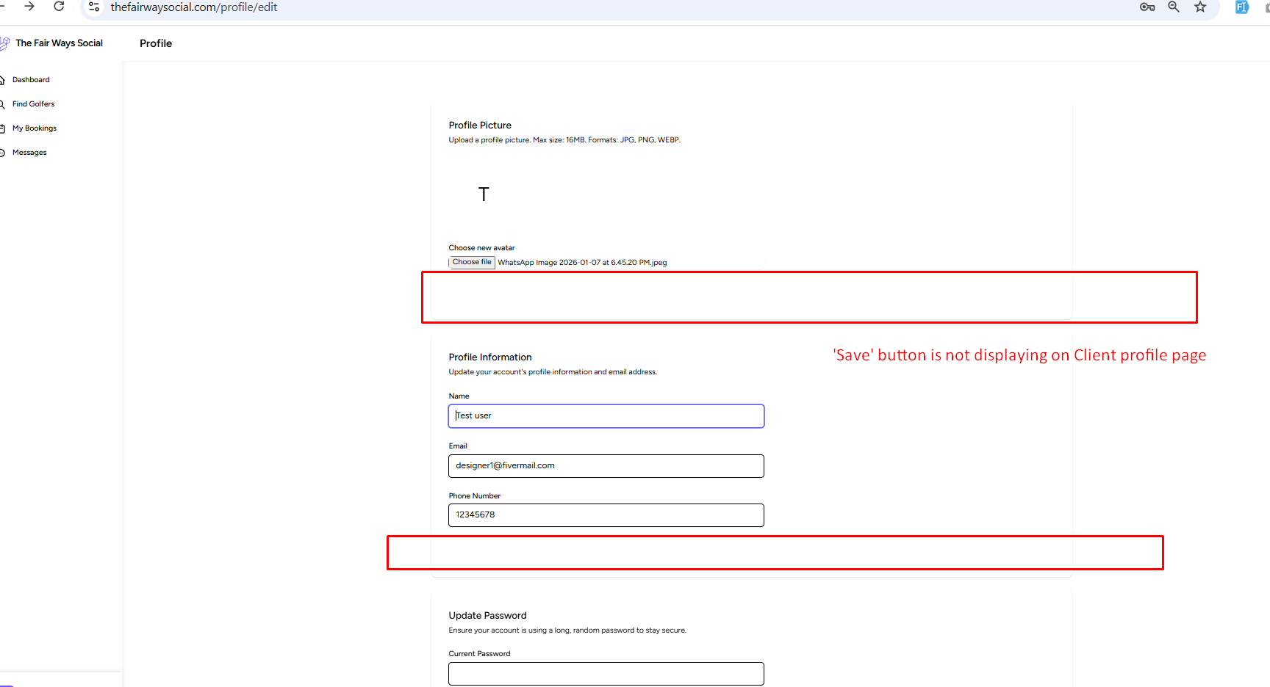Open the blue extension icon in the toolbar
Screen dimensions: 1270x687
point(1241,7)
